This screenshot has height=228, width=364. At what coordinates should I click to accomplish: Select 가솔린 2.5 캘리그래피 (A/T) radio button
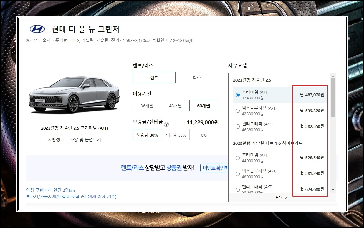click(238, 127)
